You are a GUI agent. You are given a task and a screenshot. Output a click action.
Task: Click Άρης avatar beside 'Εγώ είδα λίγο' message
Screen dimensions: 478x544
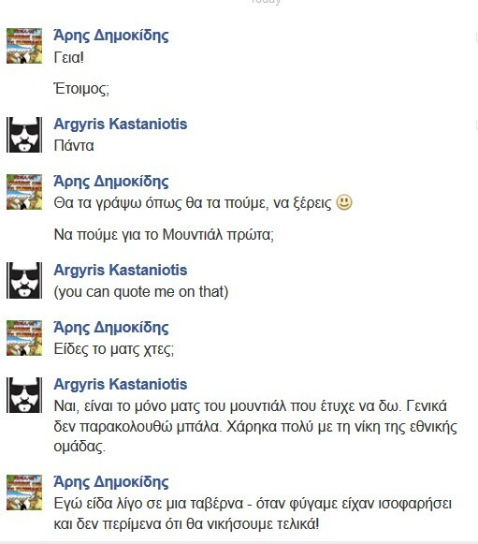click(x=24, y=493)
